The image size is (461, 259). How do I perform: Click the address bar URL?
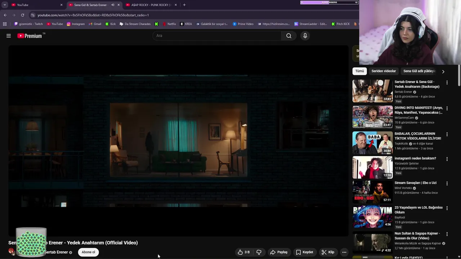pyautogui.click(x=93, y=15)
